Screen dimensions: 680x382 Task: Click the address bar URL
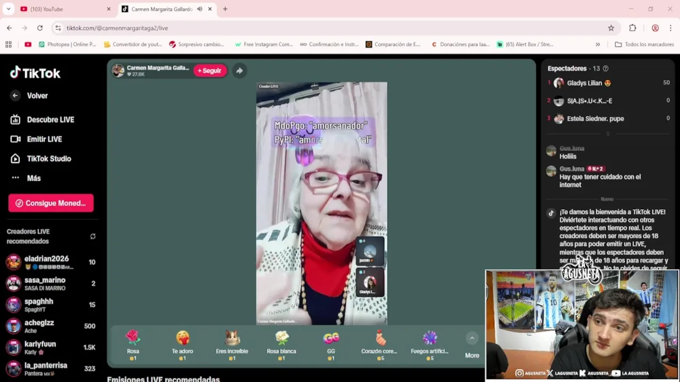point(117,28)
